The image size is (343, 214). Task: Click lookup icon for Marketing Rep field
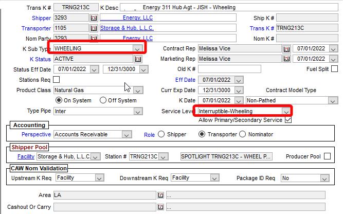tap(287, 59)
